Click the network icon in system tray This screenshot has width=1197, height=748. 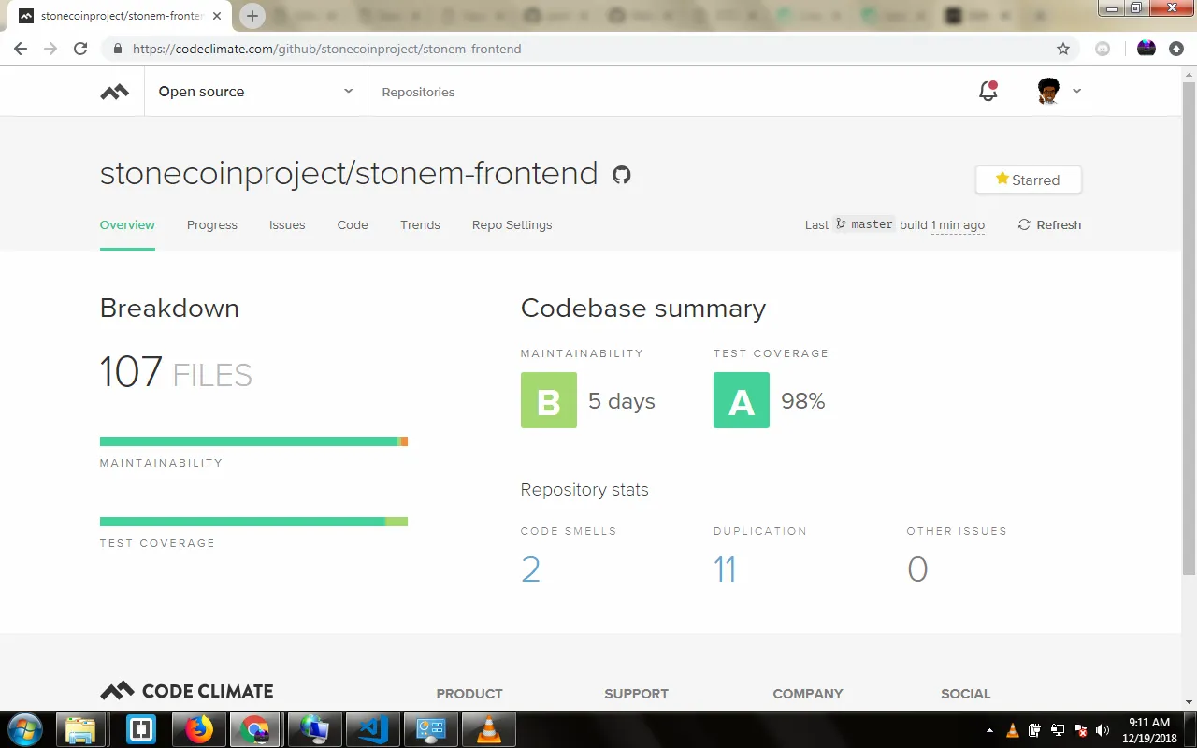[1058, 730]
